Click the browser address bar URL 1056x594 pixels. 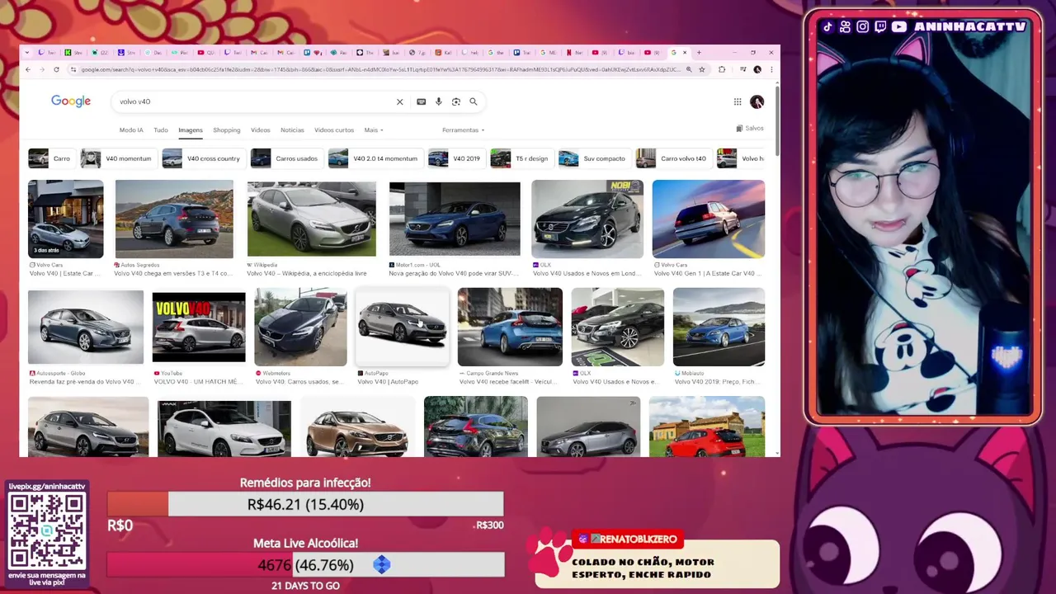(379, 69)
